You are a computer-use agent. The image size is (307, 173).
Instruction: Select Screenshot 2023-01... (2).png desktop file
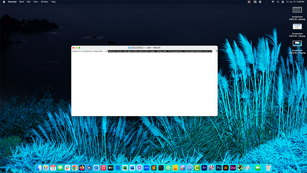[297, 13]
